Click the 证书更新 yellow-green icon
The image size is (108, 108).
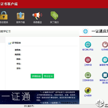[x=88, y=90]
